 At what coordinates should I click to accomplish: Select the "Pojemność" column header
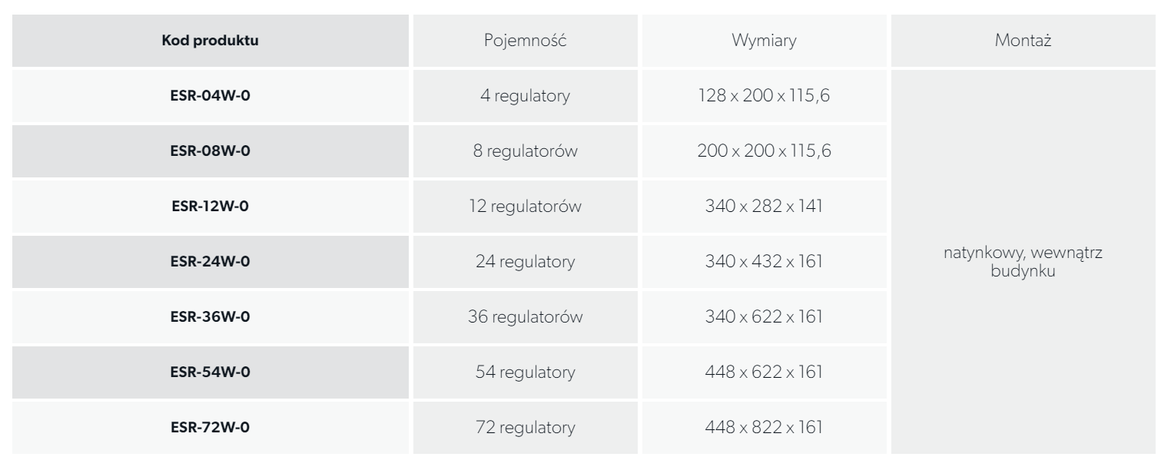tap(527, 41)
